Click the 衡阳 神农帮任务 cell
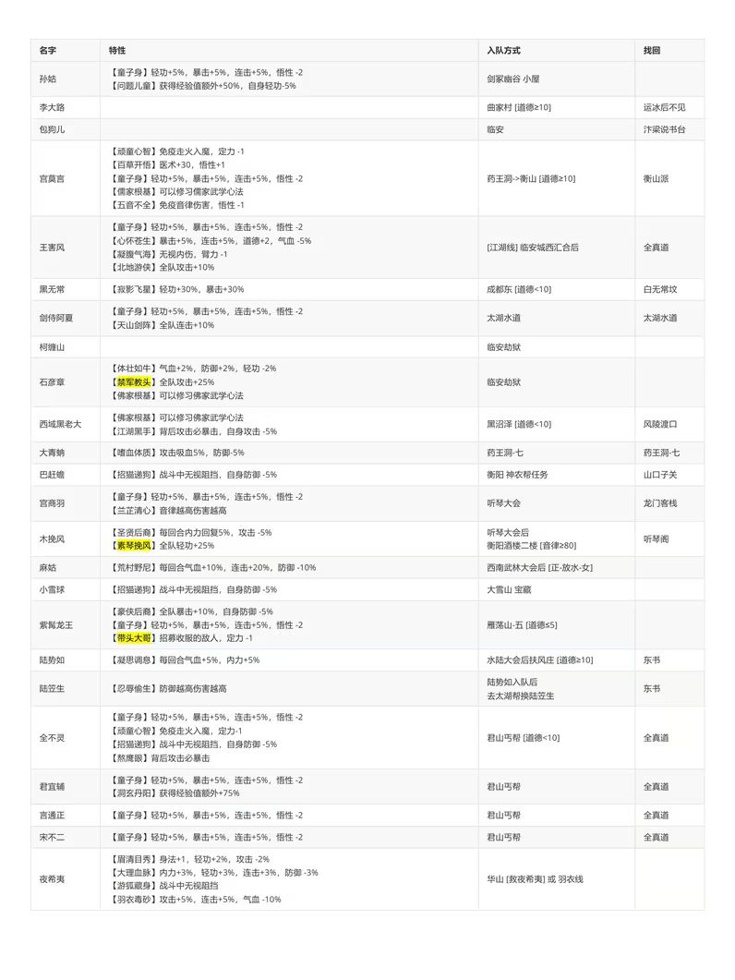Image resolution: width=735 pixels, height=980 pixels. [517, 475]
